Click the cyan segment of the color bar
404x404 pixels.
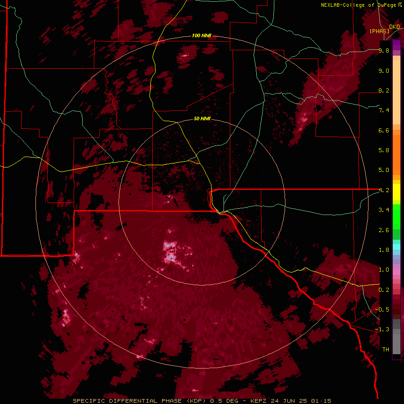pyautogui.click(x=396, y=247)
